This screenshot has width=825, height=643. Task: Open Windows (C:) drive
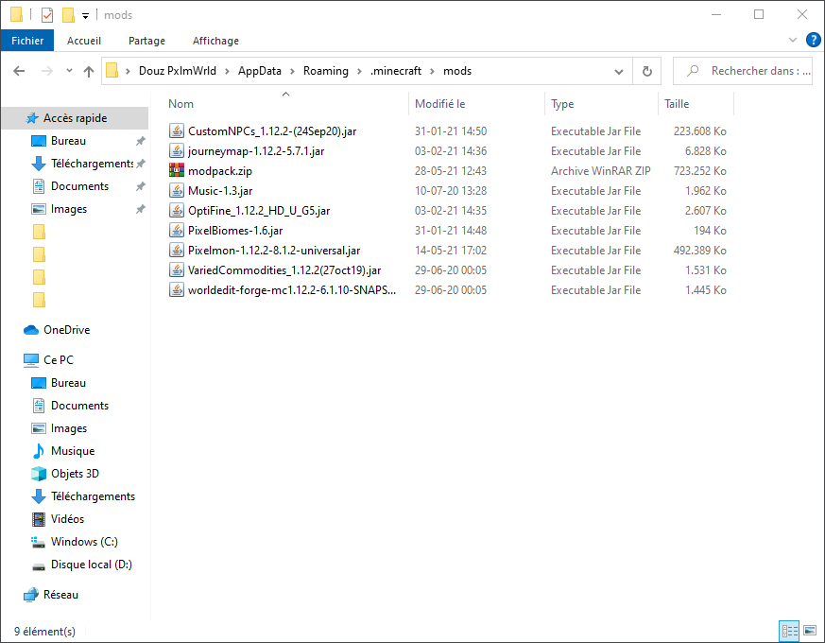(x=75, y=542)
